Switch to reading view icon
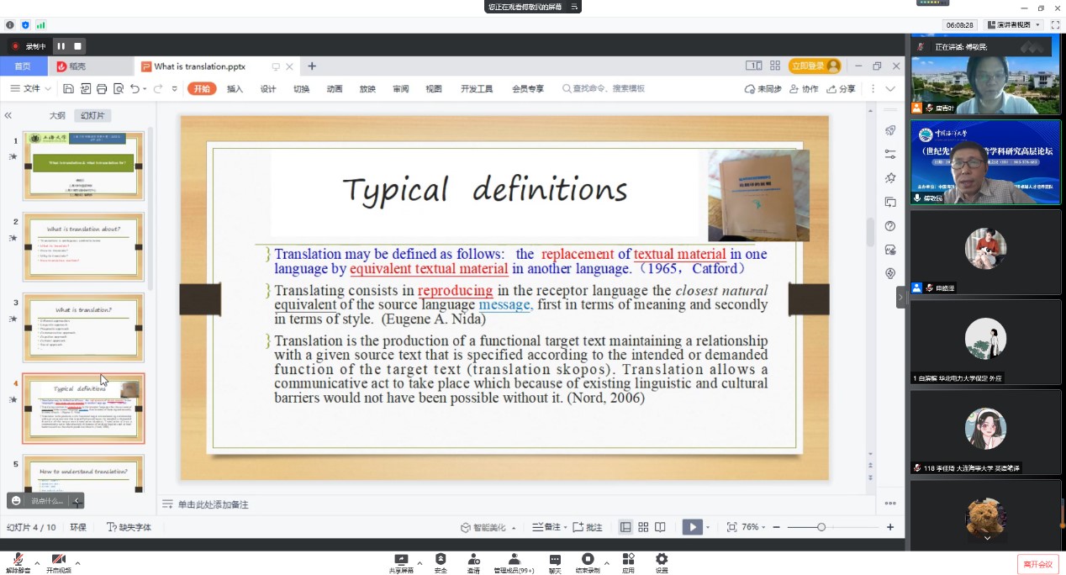 click(x=661, y=527)
